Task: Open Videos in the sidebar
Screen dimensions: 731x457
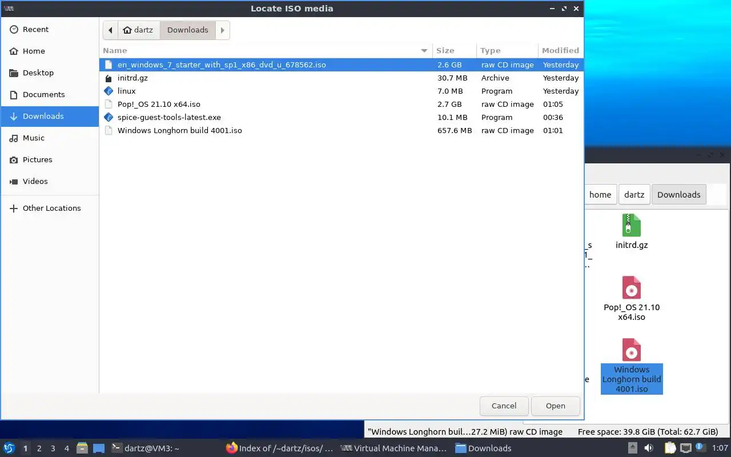Action: pyautogui.click(x=50, y=181)
